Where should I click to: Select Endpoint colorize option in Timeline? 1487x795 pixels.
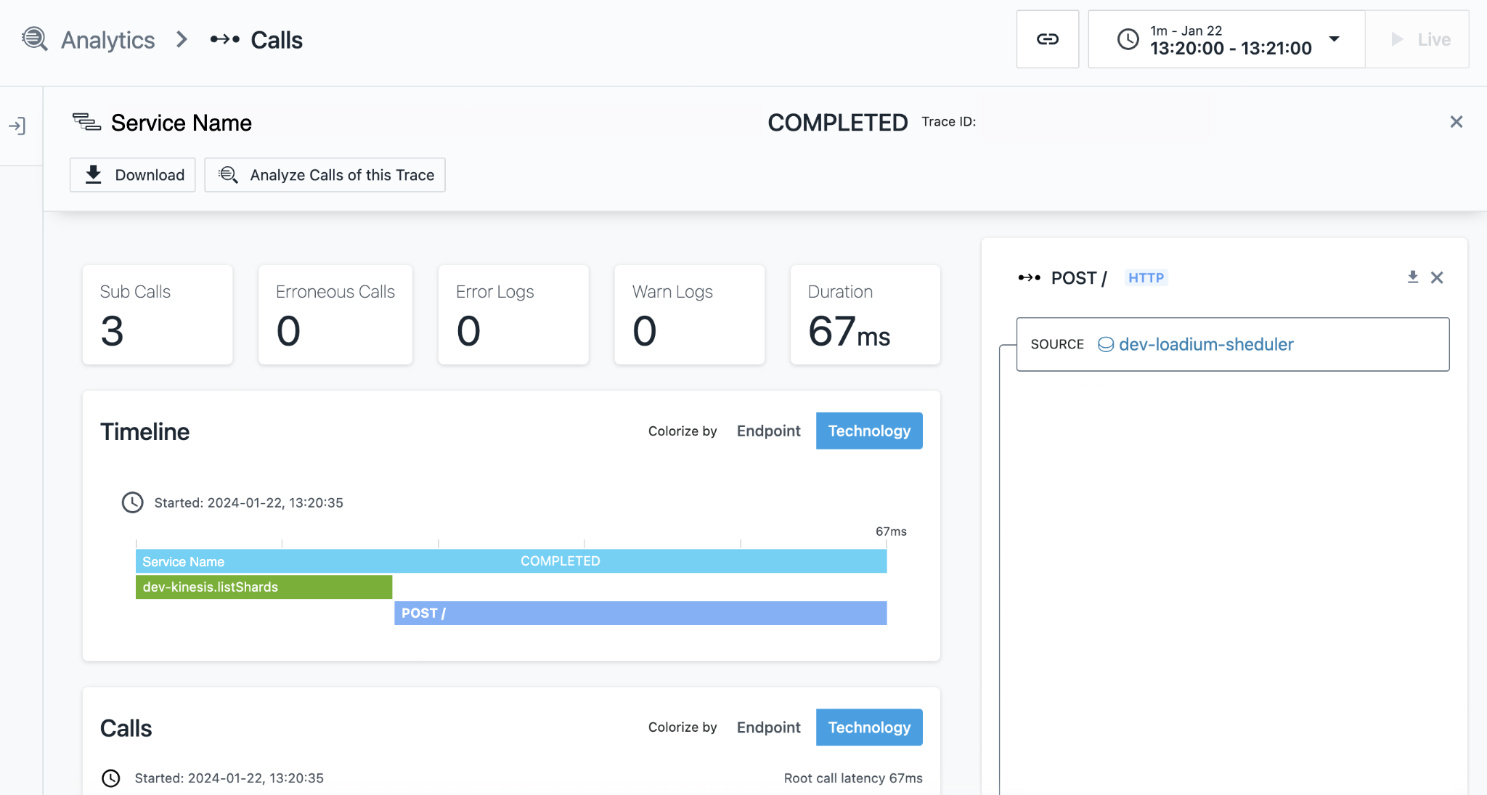[x=768, y=431]
